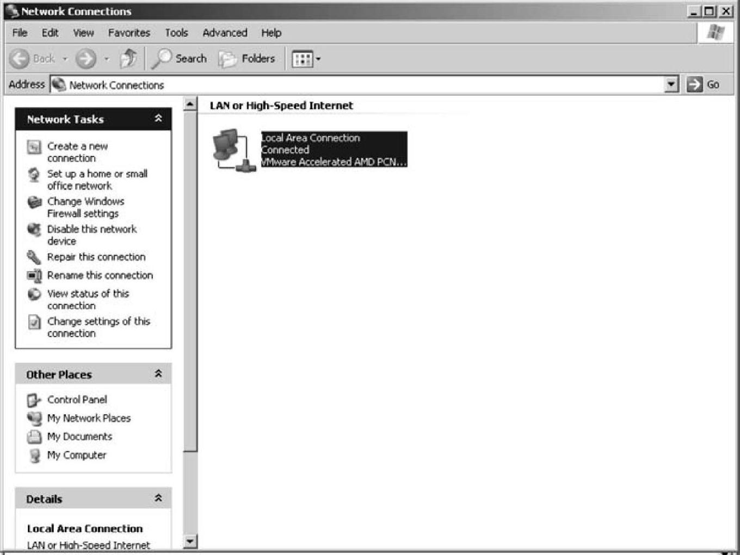Expand the Address bar dropdown arrow
740x555 pixels.
click(x=671, y=84)
